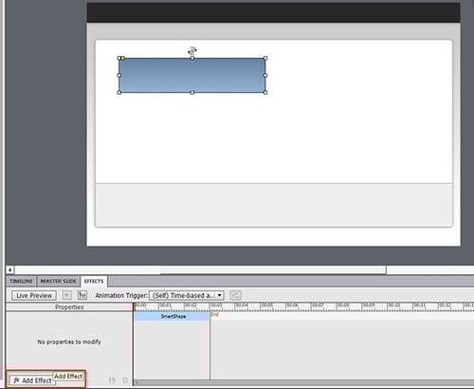Click the horizontal scrollbar under the stage
Screen dimensions: 474x389
click(x=200, y=269)
